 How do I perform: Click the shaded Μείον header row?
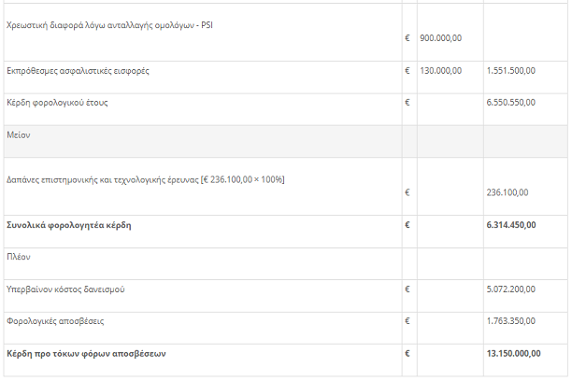point(286,141)
